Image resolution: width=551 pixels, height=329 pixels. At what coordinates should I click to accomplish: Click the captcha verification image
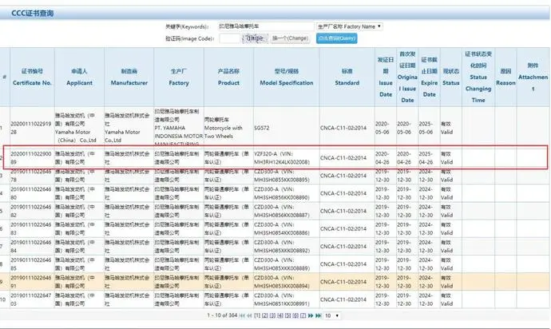click(x=255, y=38)
